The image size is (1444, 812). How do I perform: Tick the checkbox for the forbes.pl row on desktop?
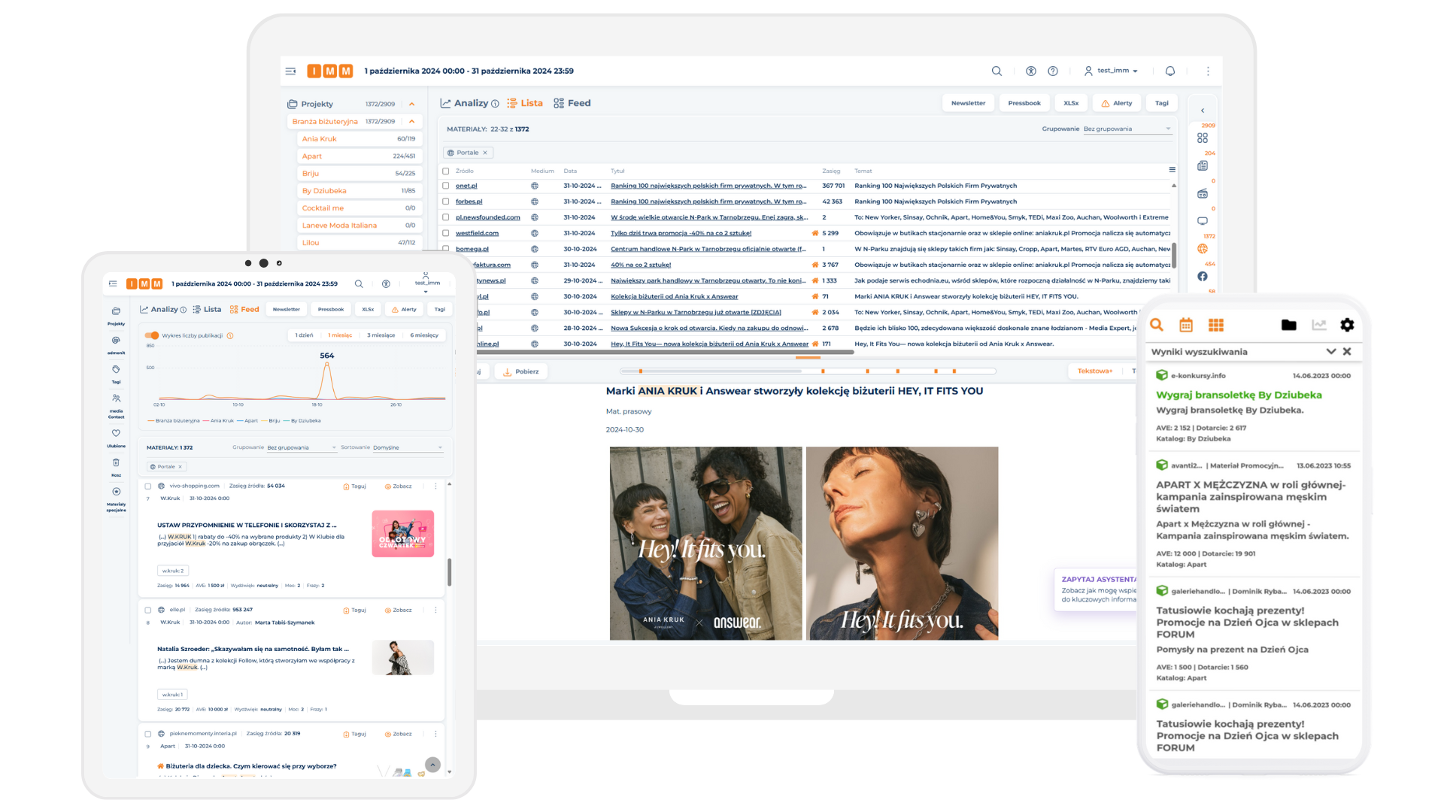point(446,201)
